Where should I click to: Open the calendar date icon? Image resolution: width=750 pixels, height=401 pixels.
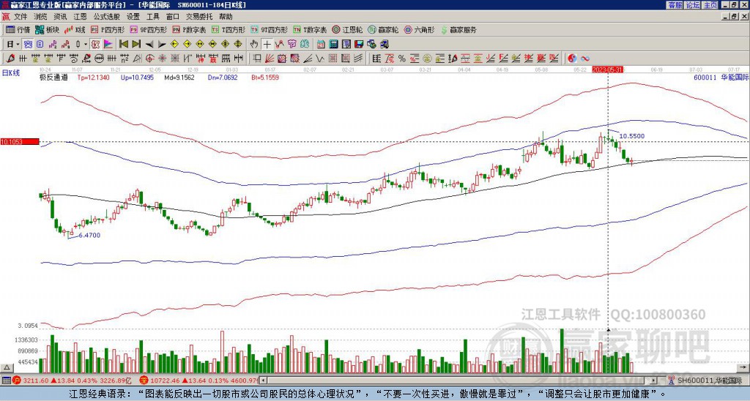coord(321,45)
